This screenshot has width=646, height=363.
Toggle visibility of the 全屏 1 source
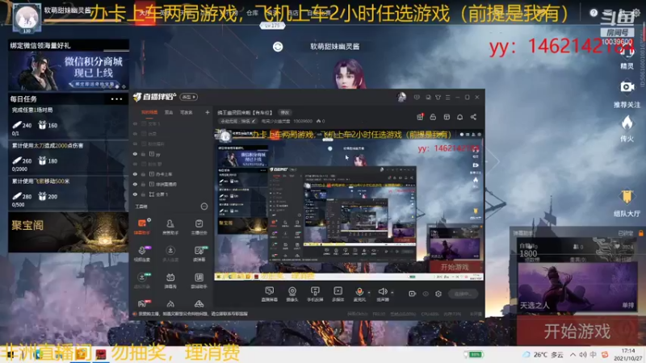click(x=135, y=194)
